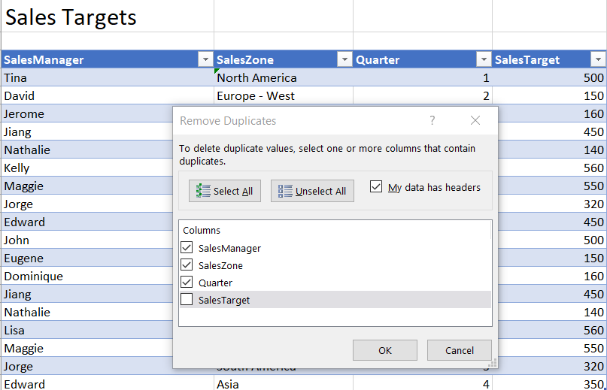This screenshot has height=390, width=607.
Task: Uncheck the SalesManager column checkbox
Action: (x=187, y=247)
